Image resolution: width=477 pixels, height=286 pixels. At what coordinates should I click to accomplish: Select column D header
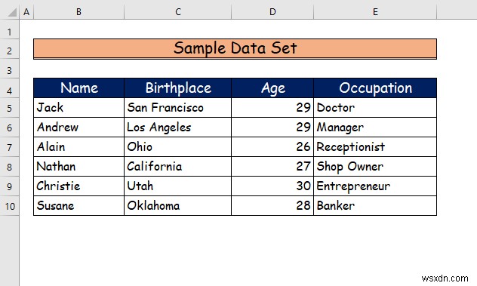tap(272, 12)
